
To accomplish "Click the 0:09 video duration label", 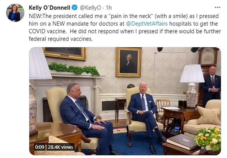I will point(39,147).
